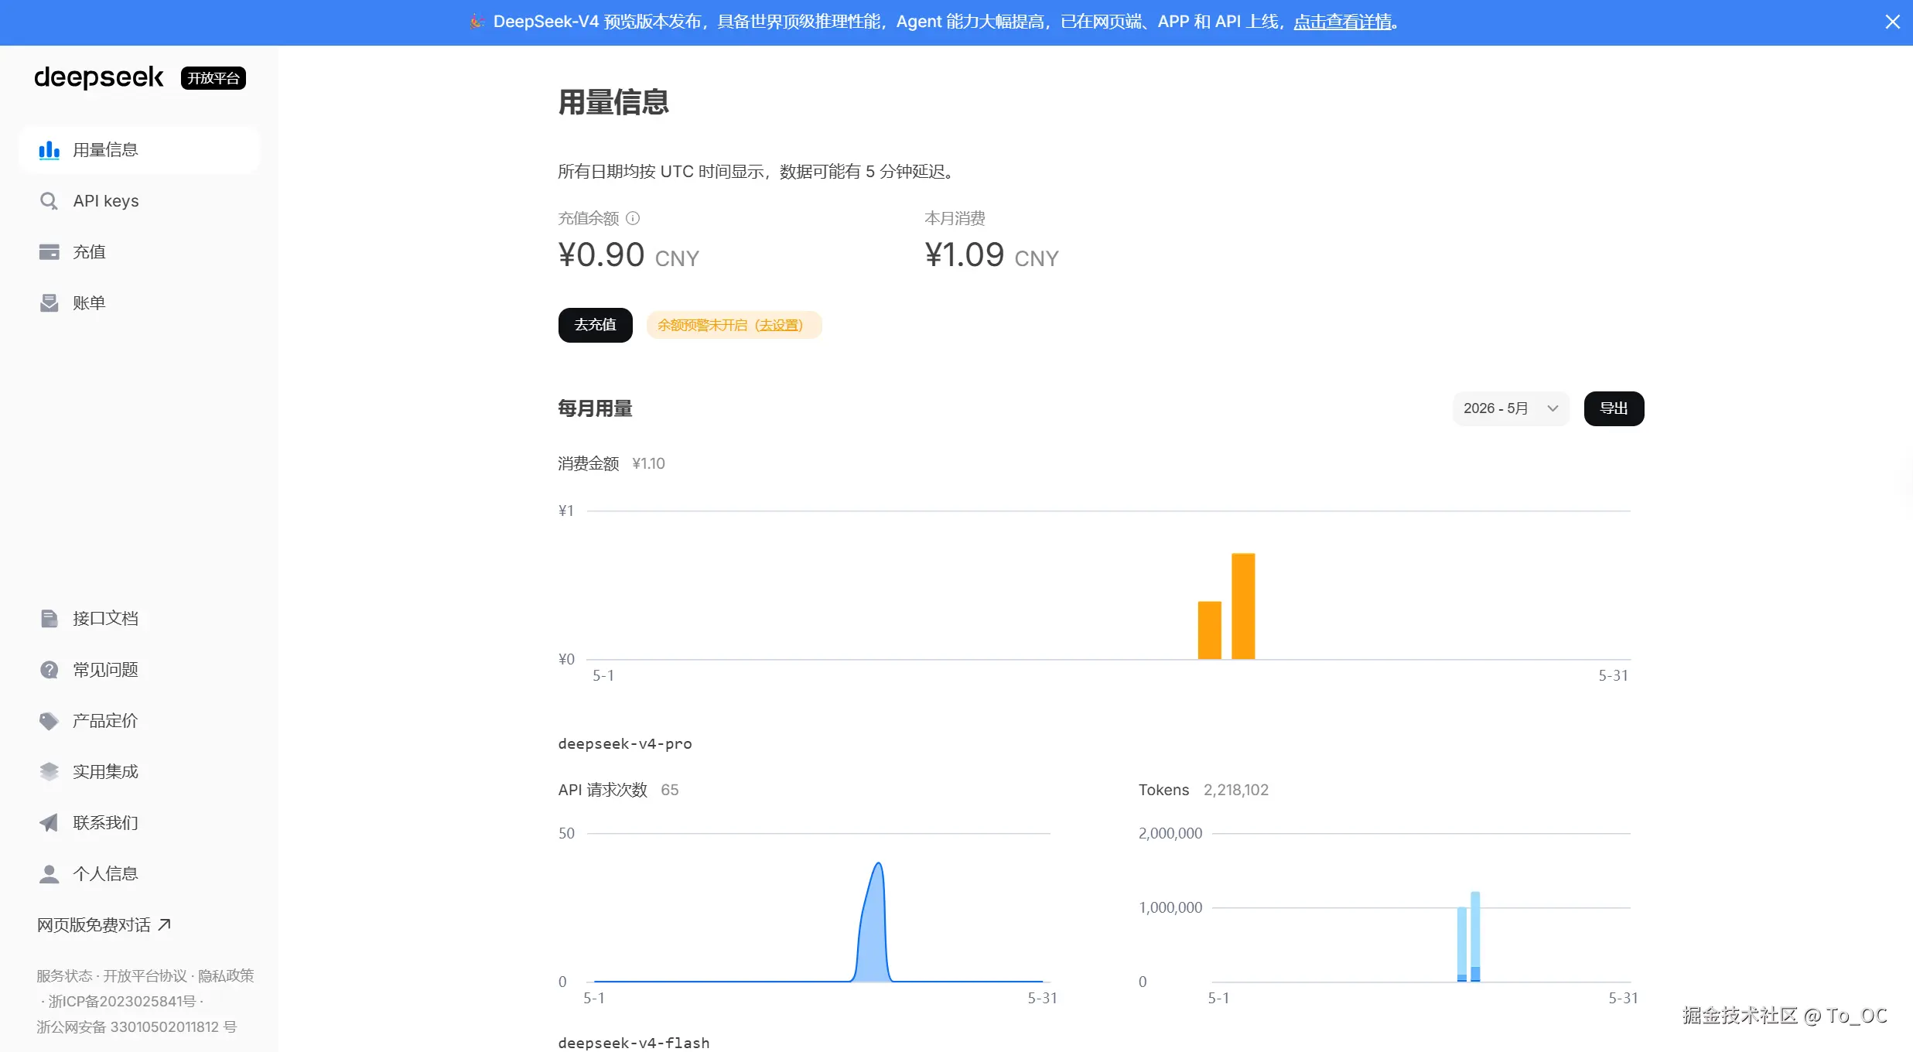Click the 常见问题 question mark icon
The width and height of the screenshot is (1913, 1052).
[49, 670]
